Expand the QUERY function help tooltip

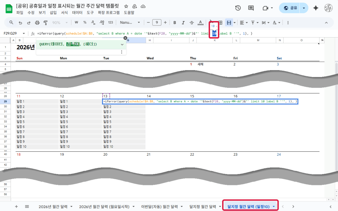[122, 44]
